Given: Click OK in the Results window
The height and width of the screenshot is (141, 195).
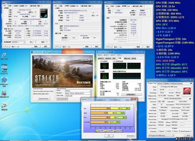Looking at the screenshot, I should point(109,136).
